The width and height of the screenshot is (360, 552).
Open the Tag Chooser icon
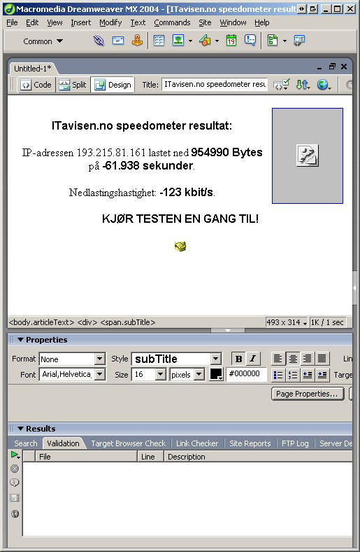click(299, 41)
